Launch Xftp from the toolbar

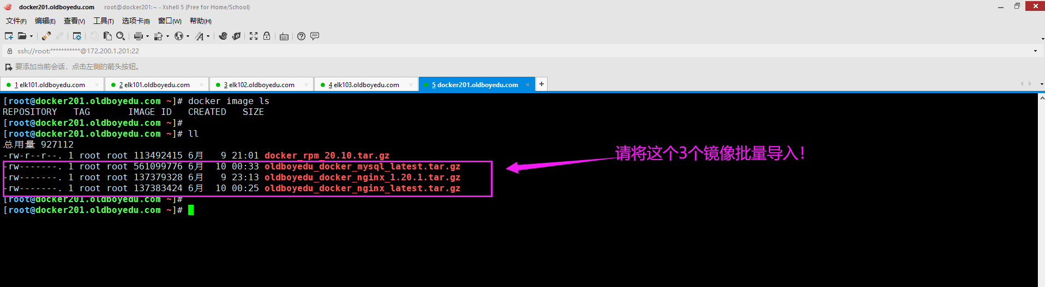pyautogui.click(x=236, y=36)
